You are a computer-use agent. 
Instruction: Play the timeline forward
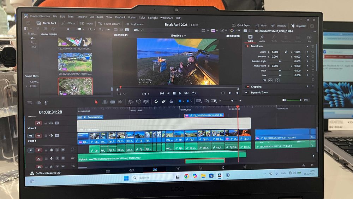point(180,93)
